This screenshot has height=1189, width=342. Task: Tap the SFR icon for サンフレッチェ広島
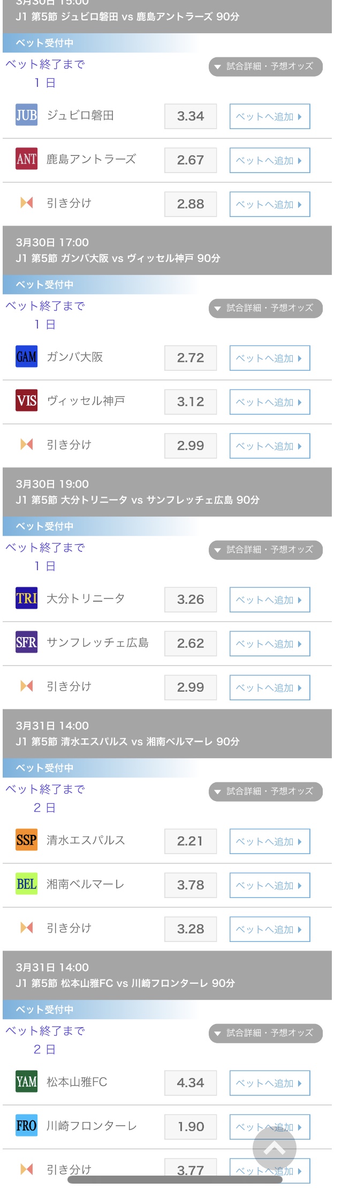tap(26, 642)
